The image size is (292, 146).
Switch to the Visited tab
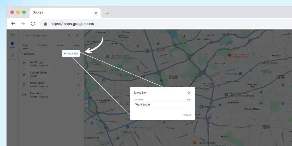coord(60,45)
